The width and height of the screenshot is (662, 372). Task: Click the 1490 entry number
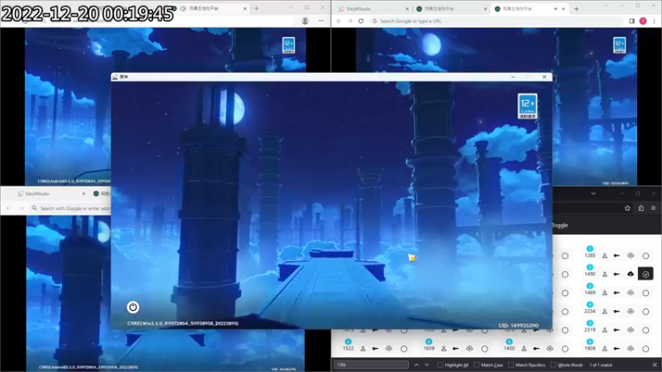coord(590,274)
